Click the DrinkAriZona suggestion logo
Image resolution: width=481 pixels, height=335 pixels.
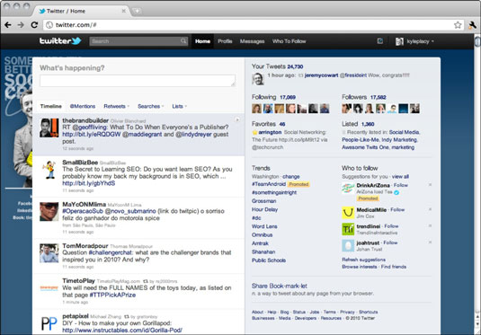[x=348, y=189]
